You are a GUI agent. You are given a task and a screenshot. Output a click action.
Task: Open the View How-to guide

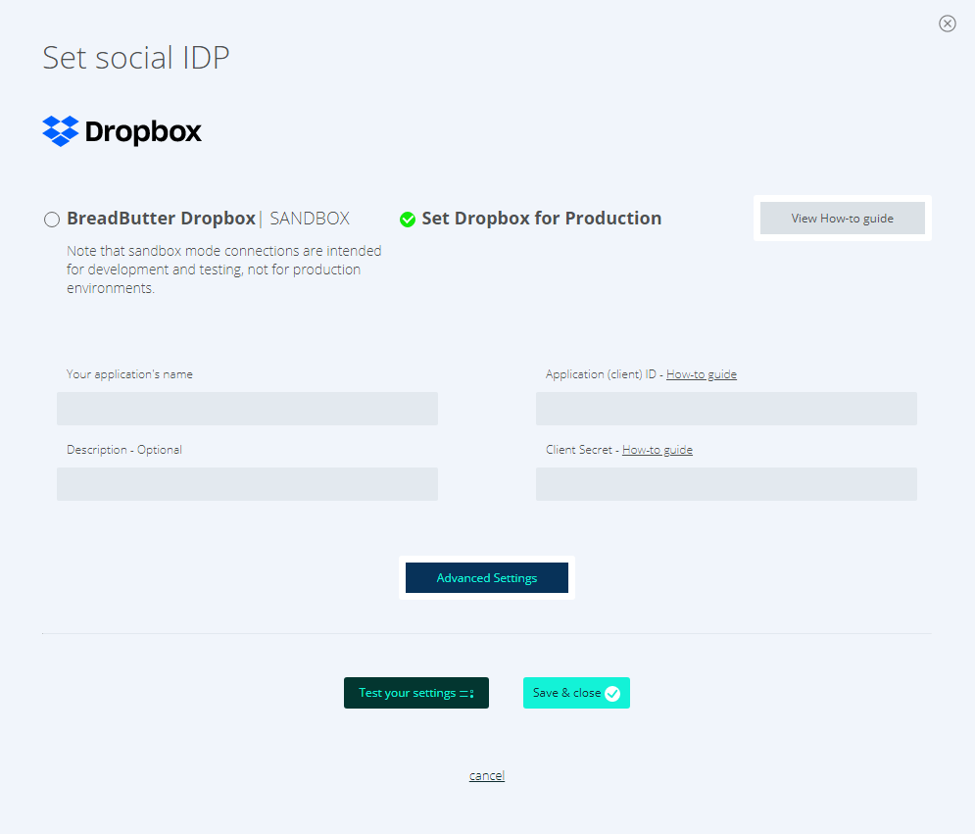[842, 218]
